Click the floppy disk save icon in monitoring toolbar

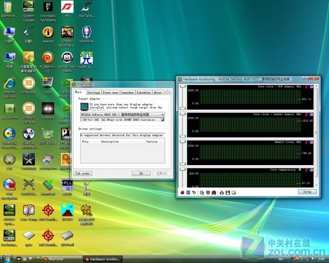coord(228,193)
